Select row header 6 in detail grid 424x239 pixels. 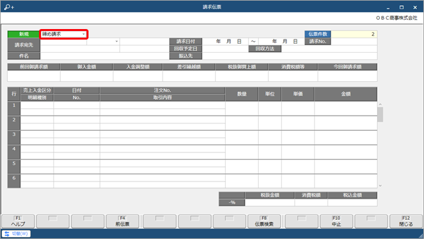(x=14, y=181)
